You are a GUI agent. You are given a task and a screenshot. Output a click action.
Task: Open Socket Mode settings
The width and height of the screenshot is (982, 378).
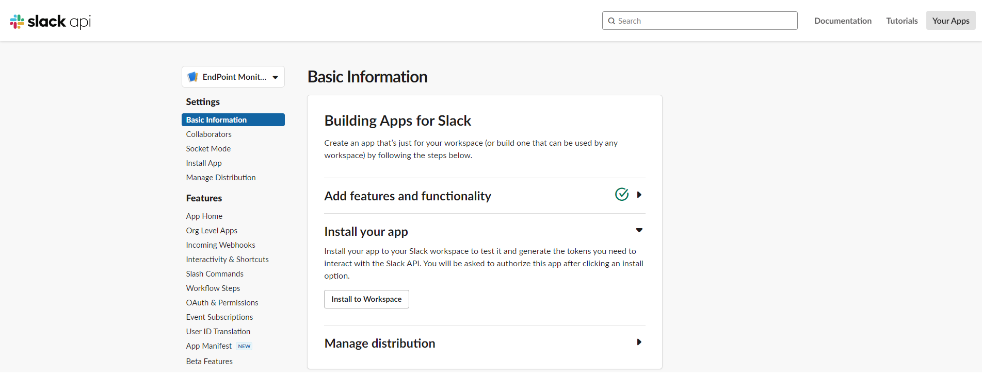[x=208, y=148]
